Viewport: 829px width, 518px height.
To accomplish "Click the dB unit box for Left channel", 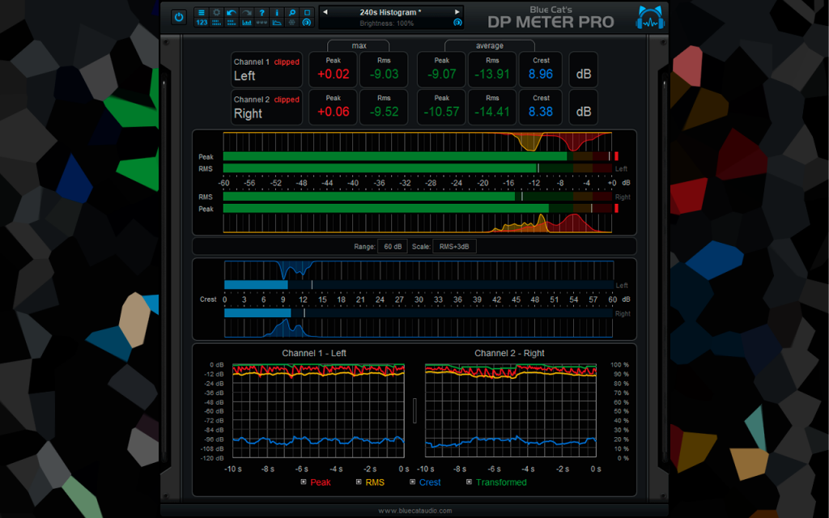I will tap(583, 70).
